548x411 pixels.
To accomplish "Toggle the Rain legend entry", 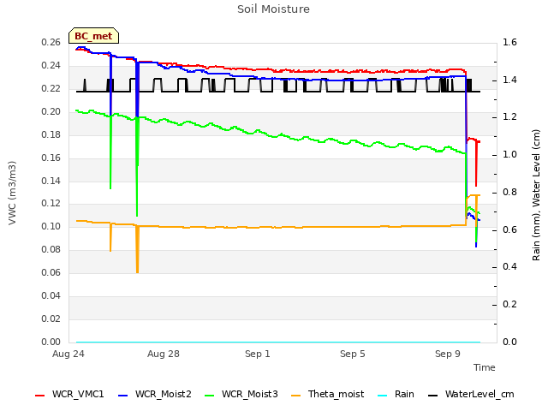I will point(396,394).
